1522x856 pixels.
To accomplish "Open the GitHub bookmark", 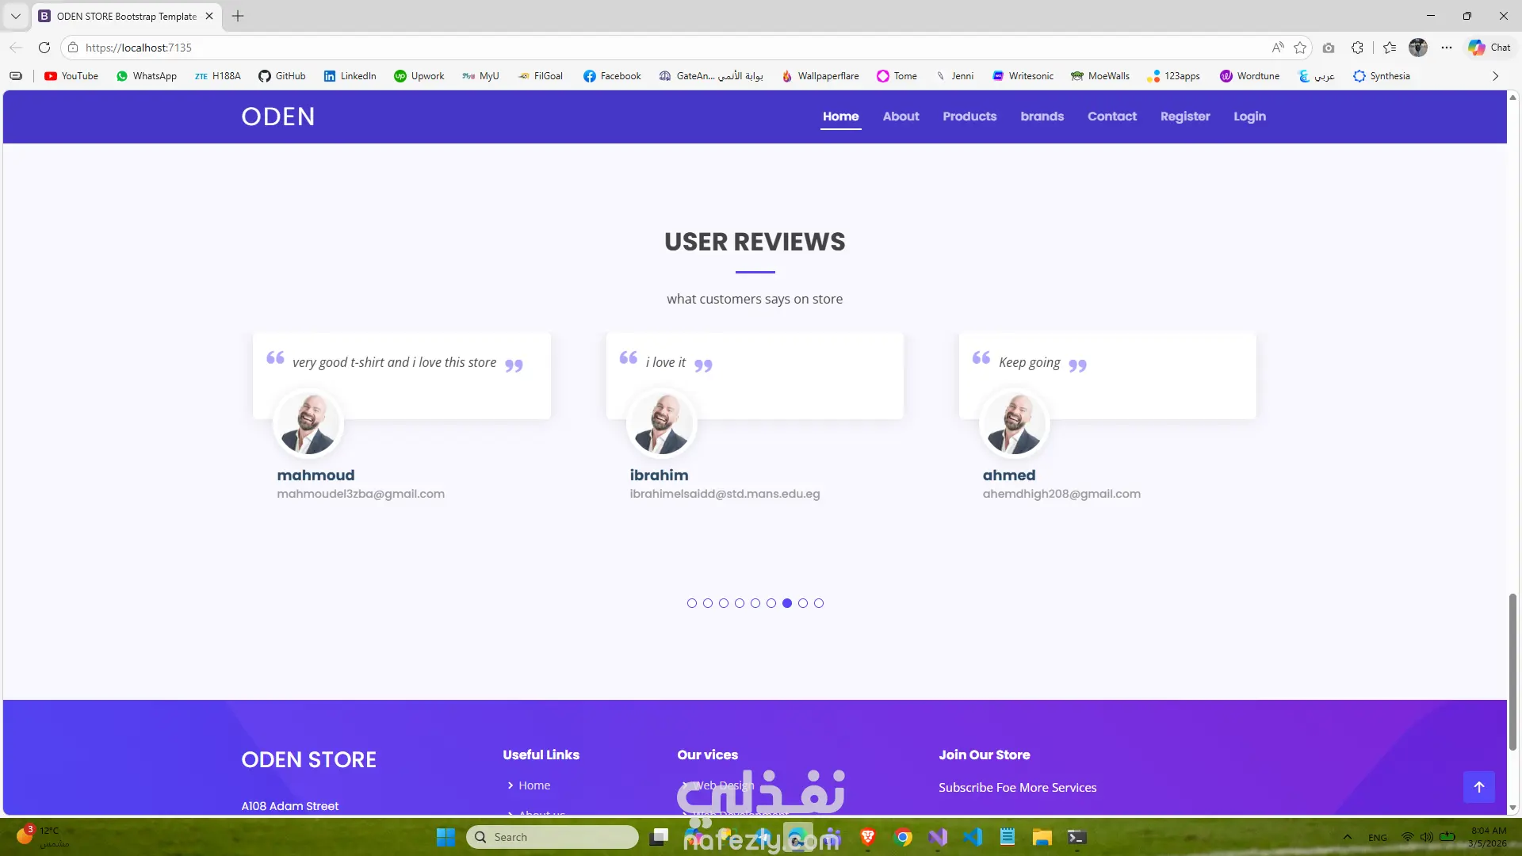I will pyautogui.click(x=282, y=76).
